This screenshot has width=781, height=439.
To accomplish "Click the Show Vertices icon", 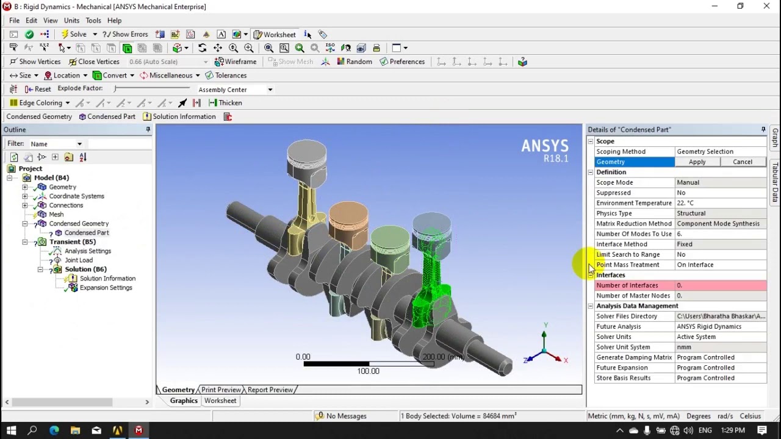I will [x=13, y=62].
